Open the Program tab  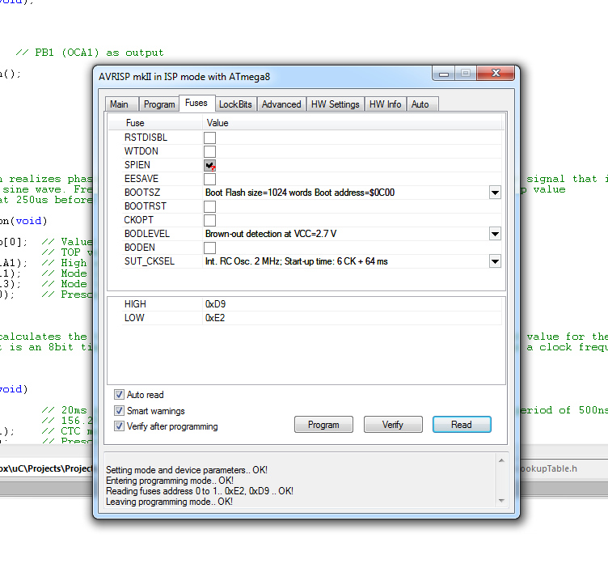coord(159,104)
